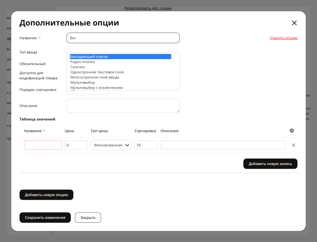Open Фиксированная price type dropdown
Image resolution: width=317 pixels, height=242 pixels.
[111, 145]
